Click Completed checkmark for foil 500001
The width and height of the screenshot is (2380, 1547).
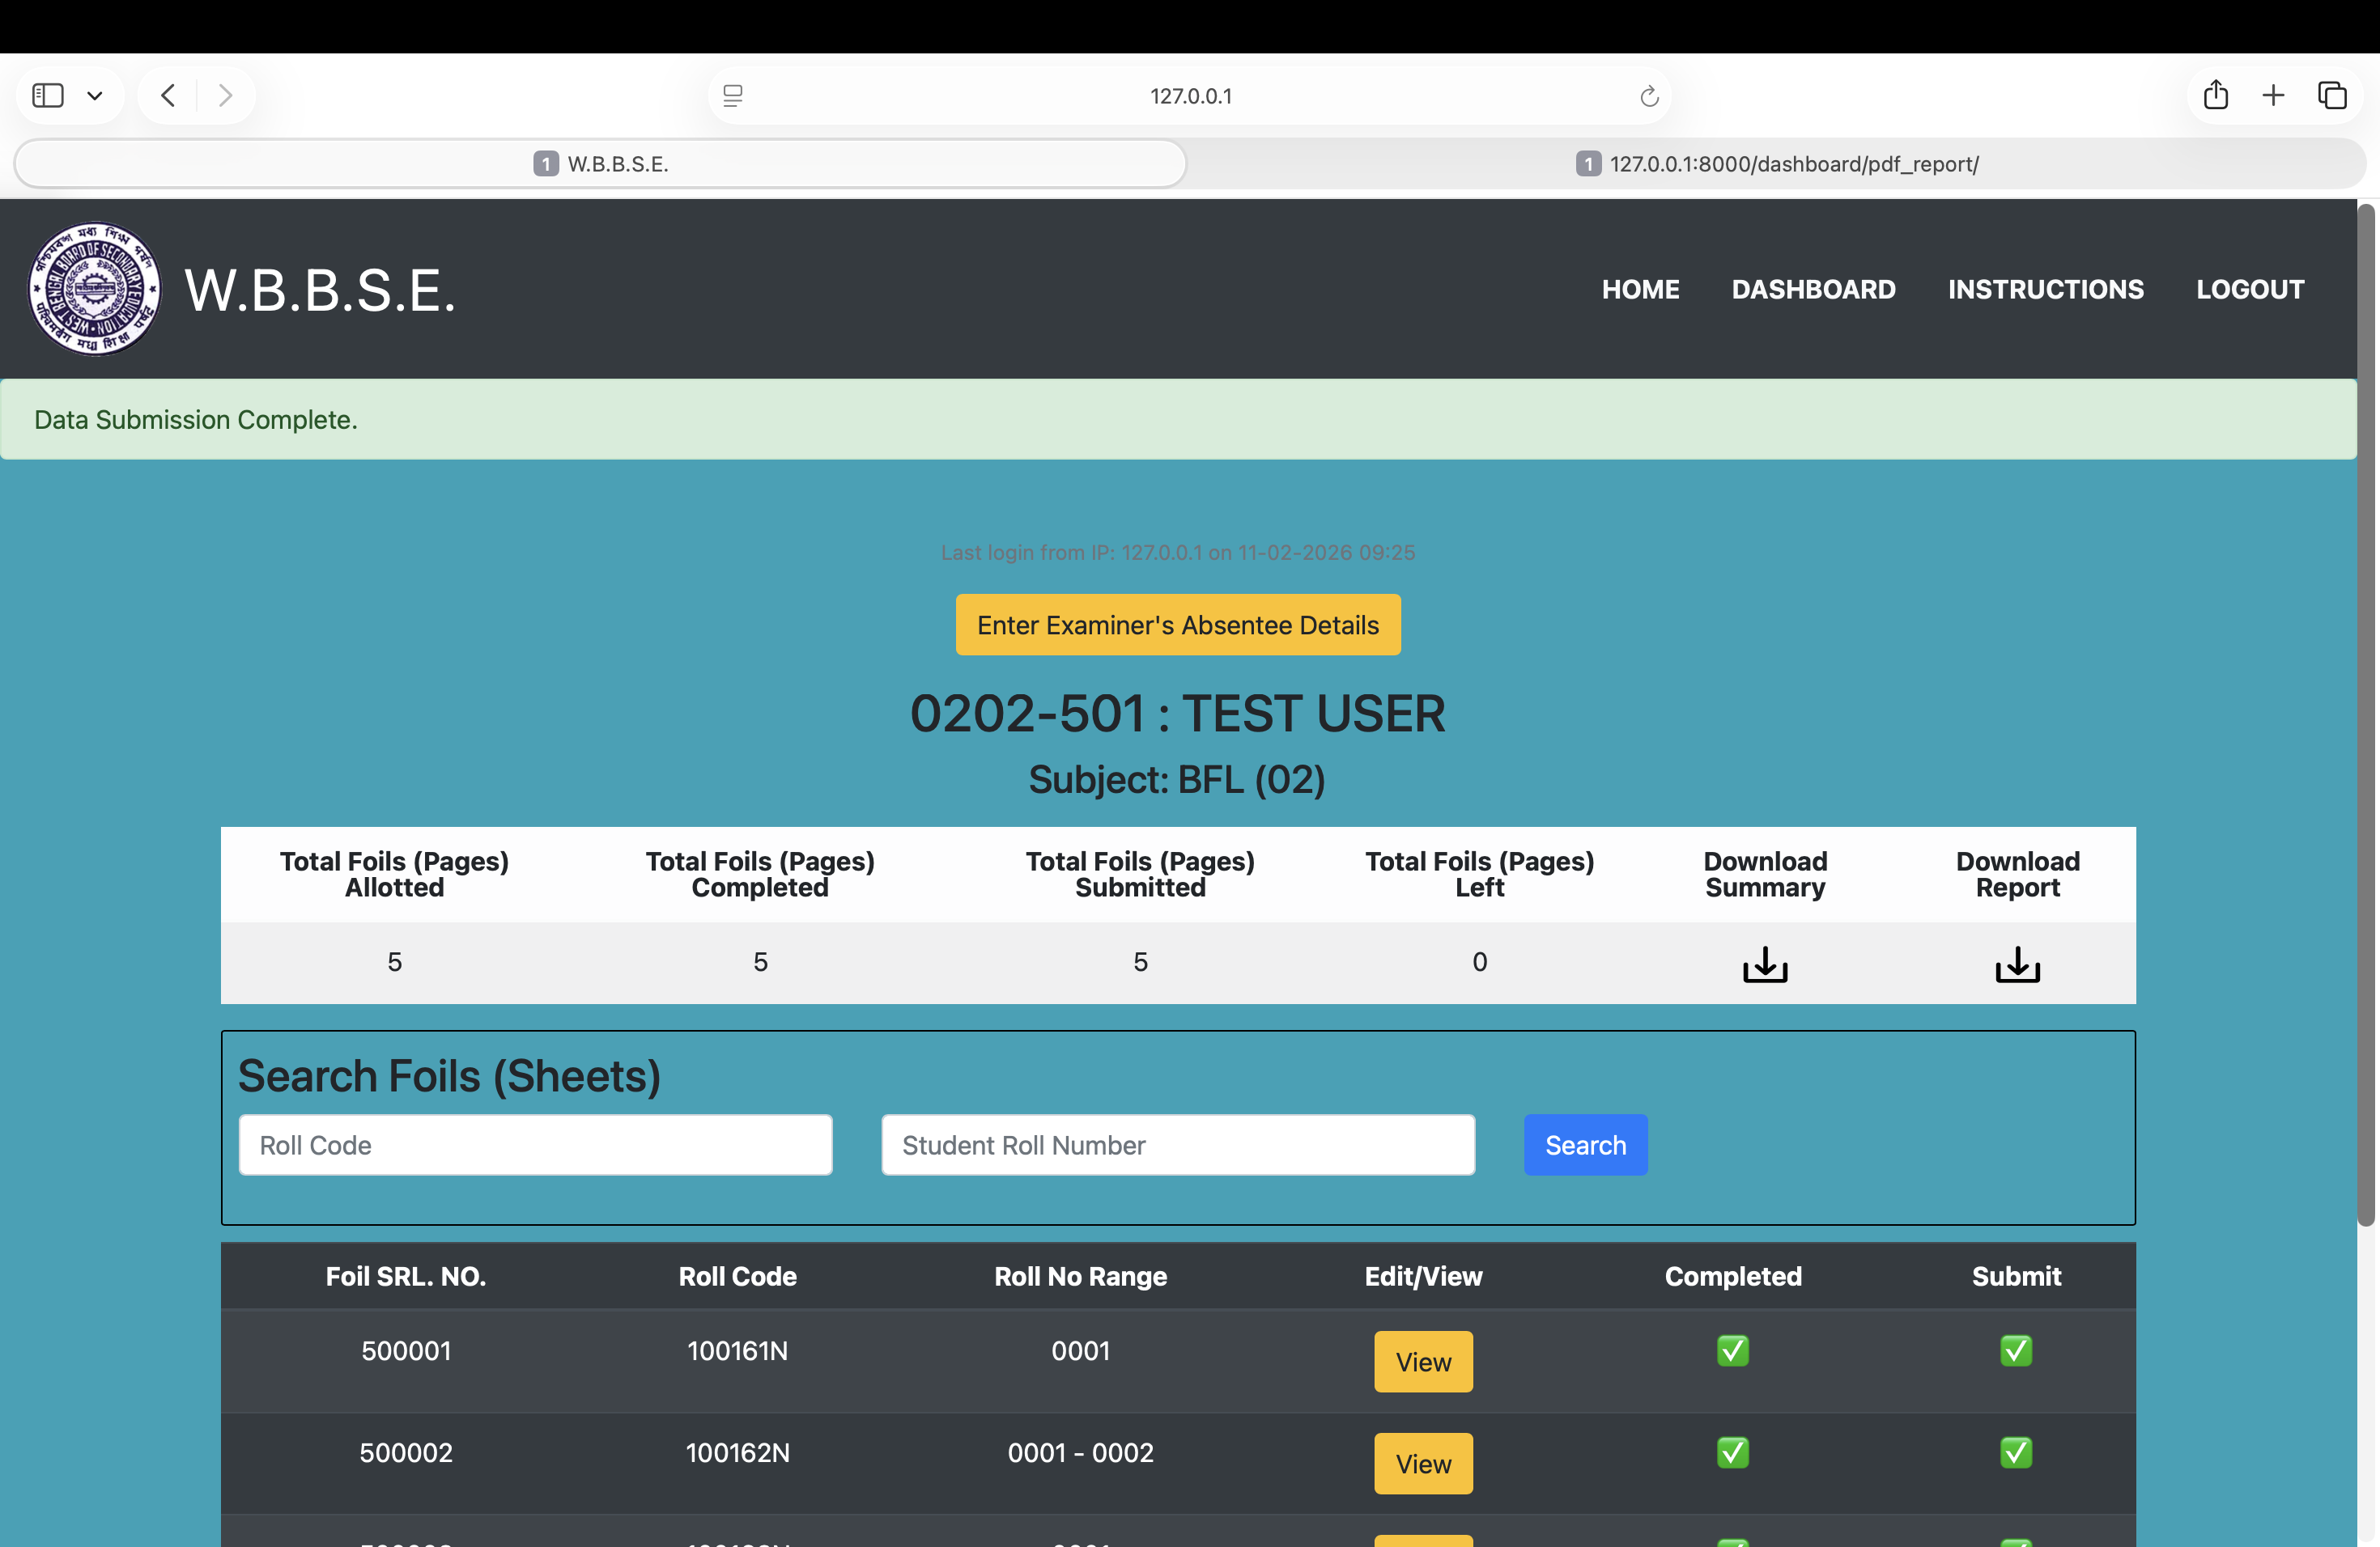pos(1732,1350)
